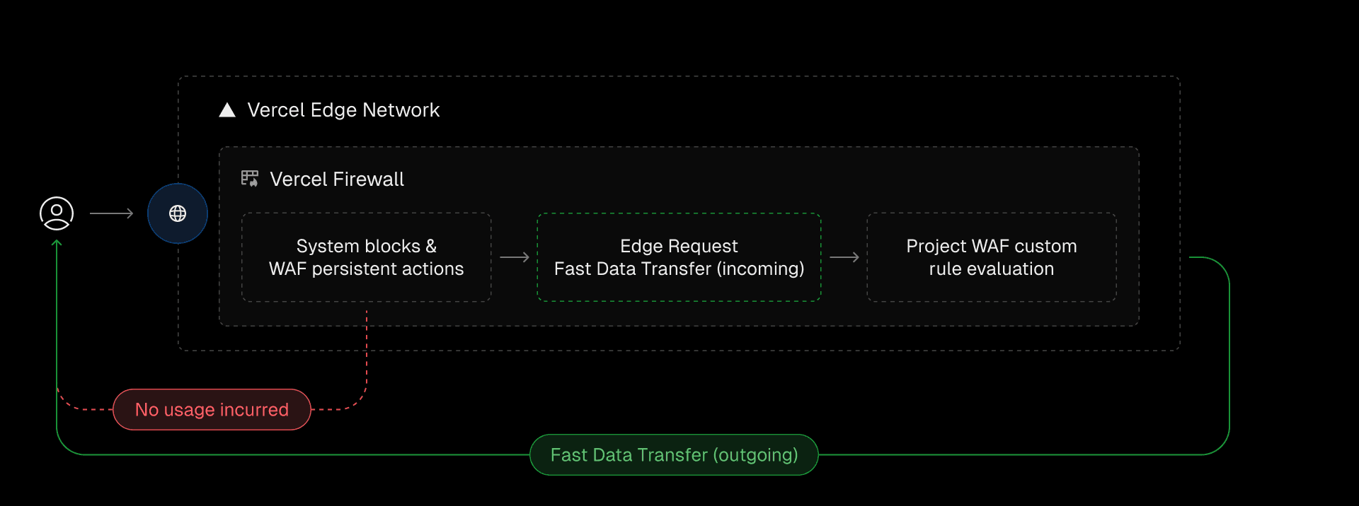Click the WAF persistent actions text
1359x506 pixels.
tap(366, 269)
